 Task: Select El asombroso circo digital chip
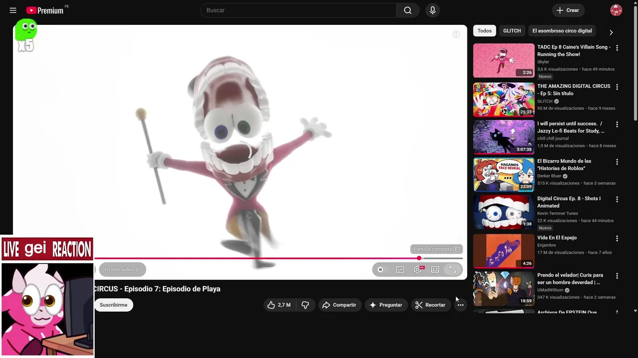click(x=562, y=31)
